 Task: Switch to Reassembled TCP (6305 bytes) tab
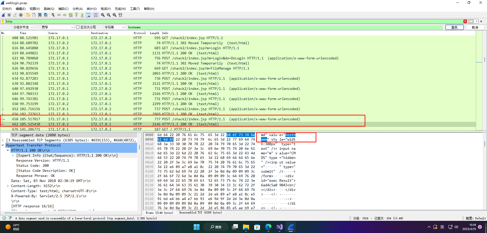(201, 213)
